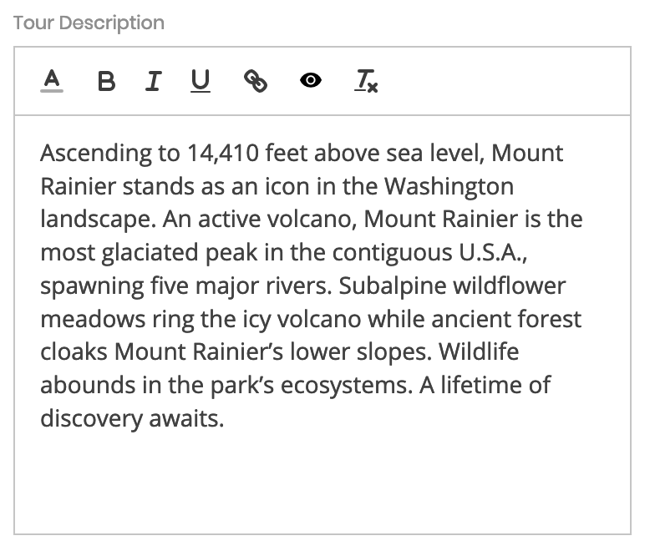Insert a hyperlink with the link icon

click(256, 80)
